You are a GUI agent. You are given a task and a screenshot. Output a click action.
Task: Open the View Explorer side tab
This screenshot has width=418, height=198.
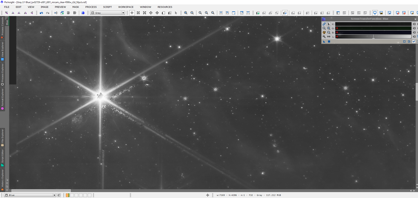click(2, 51)
